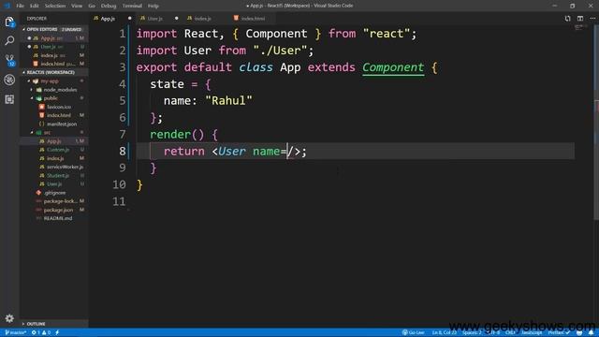Viewport: 599px width, 337px height.
Task: Open index.html in public folder tree
Action: pos(54,115)
